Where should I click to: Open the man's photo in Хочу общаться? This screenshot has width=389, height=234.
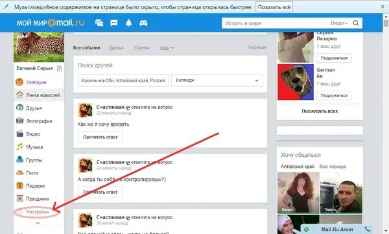point(341,193)
